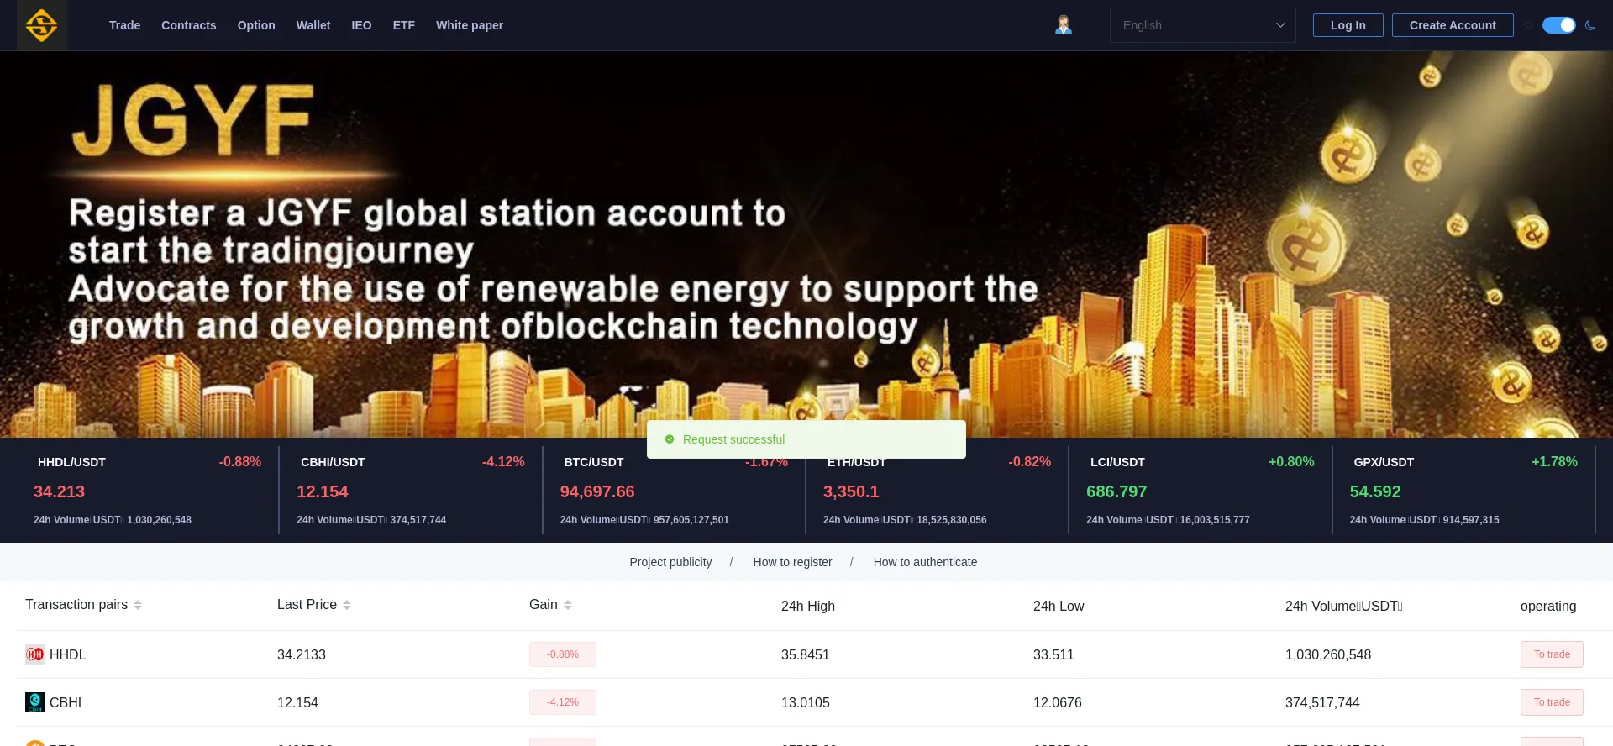Click LCI/USDT +0.80% change
Screen dimensions: 1613x746
(x=1291, y=462)
